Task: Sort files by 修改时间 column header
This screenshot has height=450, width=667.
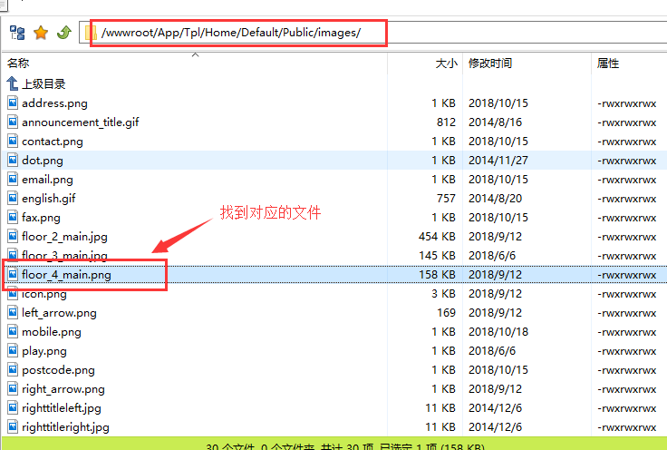Action: point(490,64)
